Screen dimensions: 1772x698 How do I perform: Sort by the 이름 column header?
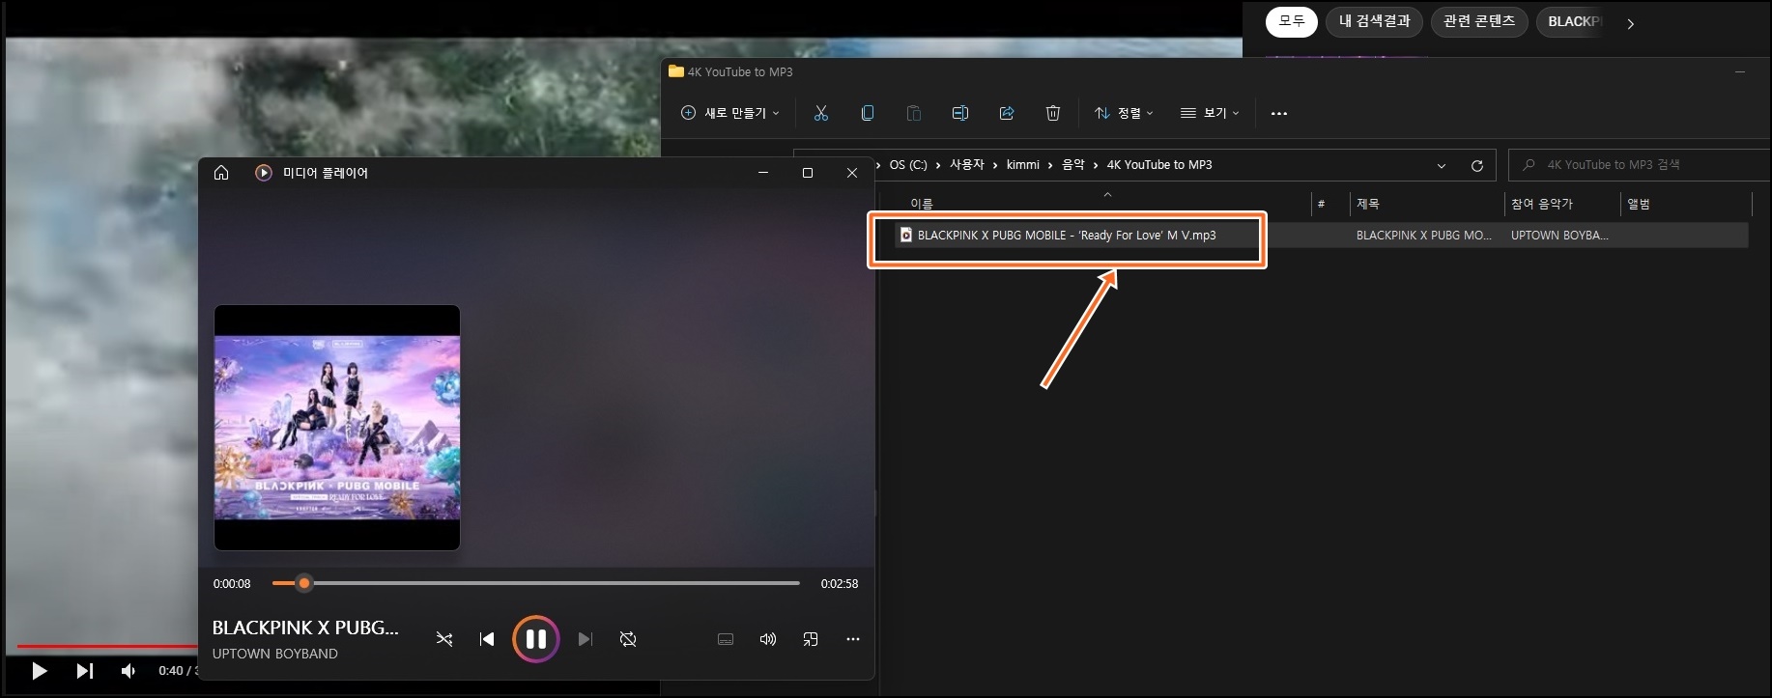tap(922, 204)
